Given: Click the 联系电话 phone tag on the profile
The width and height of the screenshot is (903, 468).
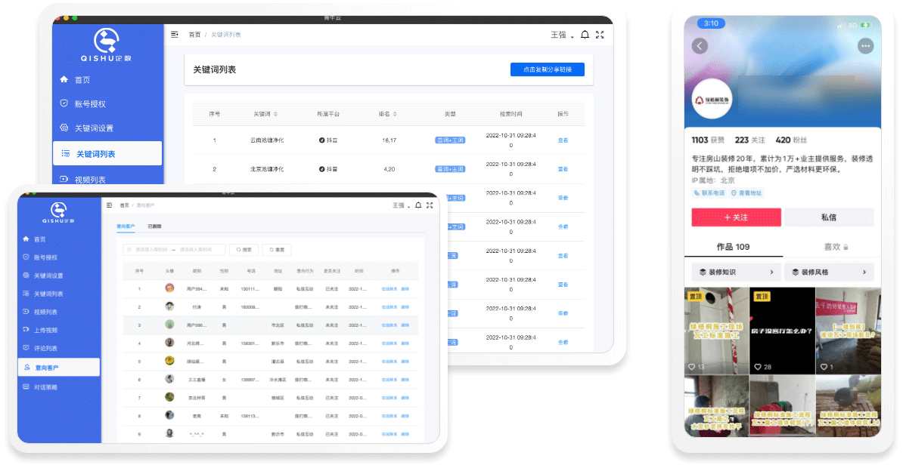Looking at the screenshot, I should [x=709, y=193].
